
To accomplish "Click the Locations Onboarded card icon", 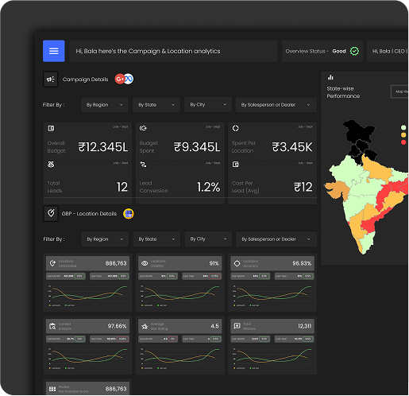I will (52, 263).
